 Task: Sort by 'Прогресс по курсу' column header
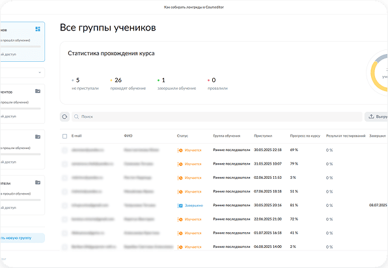pyautogui.click(x=305, y=136)
